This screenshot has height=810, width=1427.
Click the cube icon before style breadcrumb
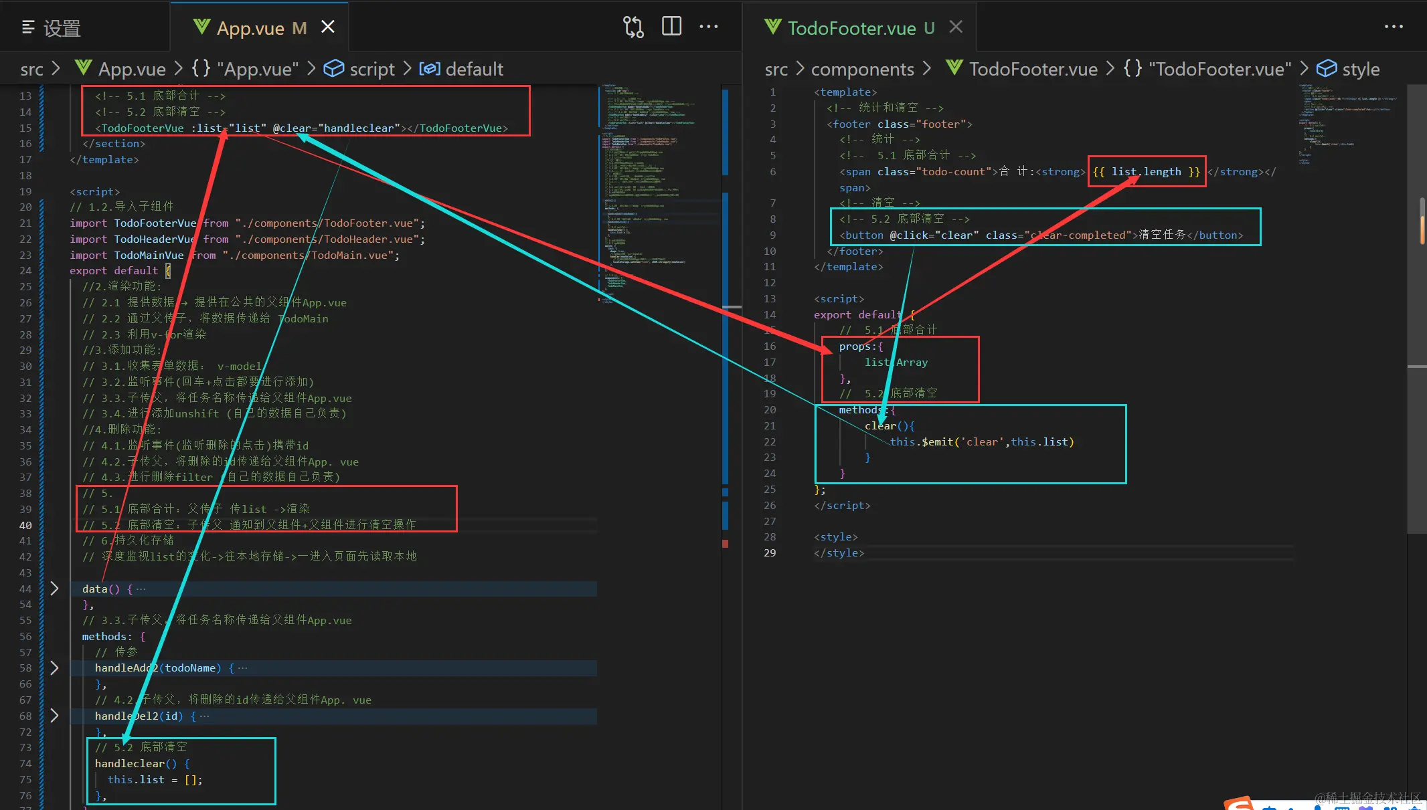coord(1327,69)
